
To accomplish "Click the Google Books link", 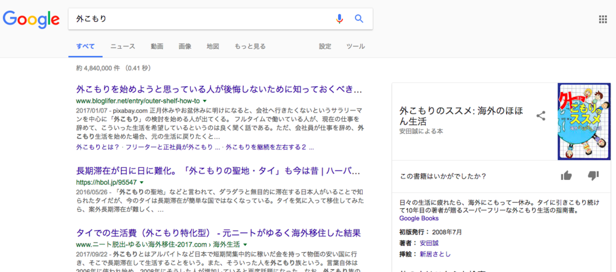I will coord(419,218).
